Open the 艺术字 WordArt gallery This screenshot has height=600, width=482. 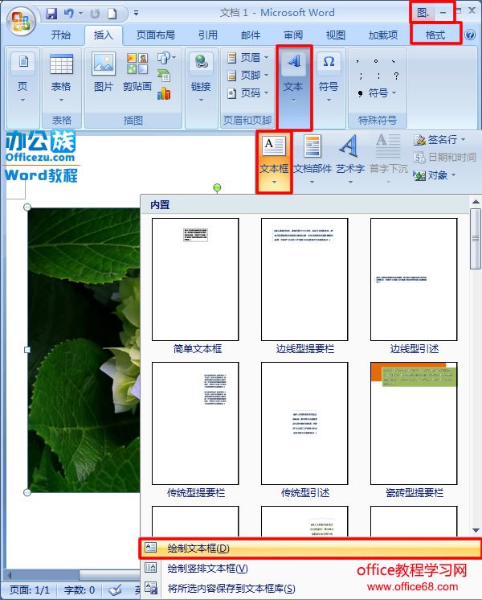pos(349,158)
